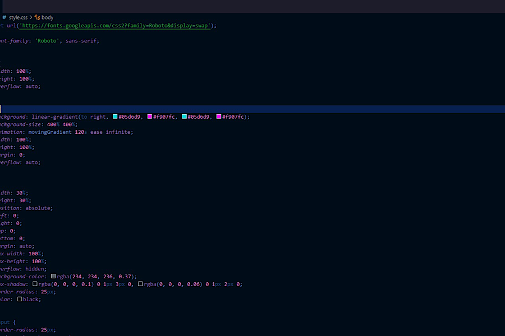Click the CSS file icon in breadcrumb

point(4,17)
